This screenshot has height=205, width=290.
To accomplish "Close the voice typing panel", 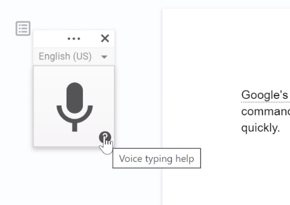I will click(105, 38).
